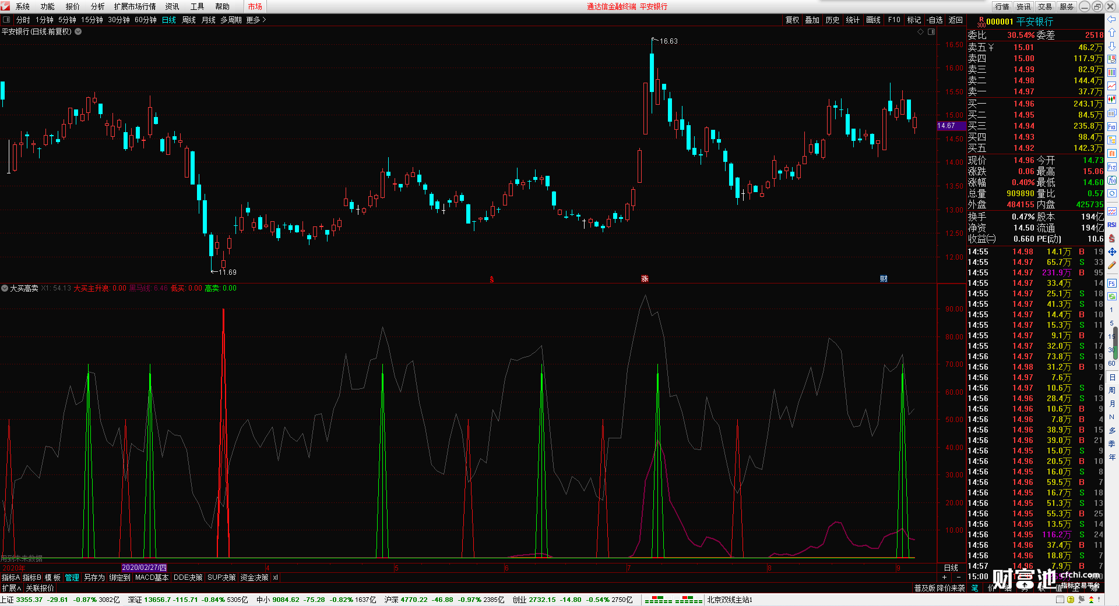Image resolution: width=1119 pixels, height=606 pixels.
Task: Select the pencil drawing tool icon
Action: [x=1111, y=265]
